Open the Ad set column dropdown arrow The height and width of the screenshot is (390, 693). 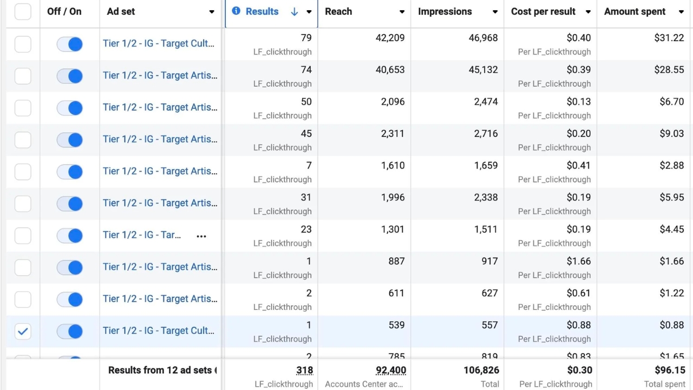coord(212,12)
